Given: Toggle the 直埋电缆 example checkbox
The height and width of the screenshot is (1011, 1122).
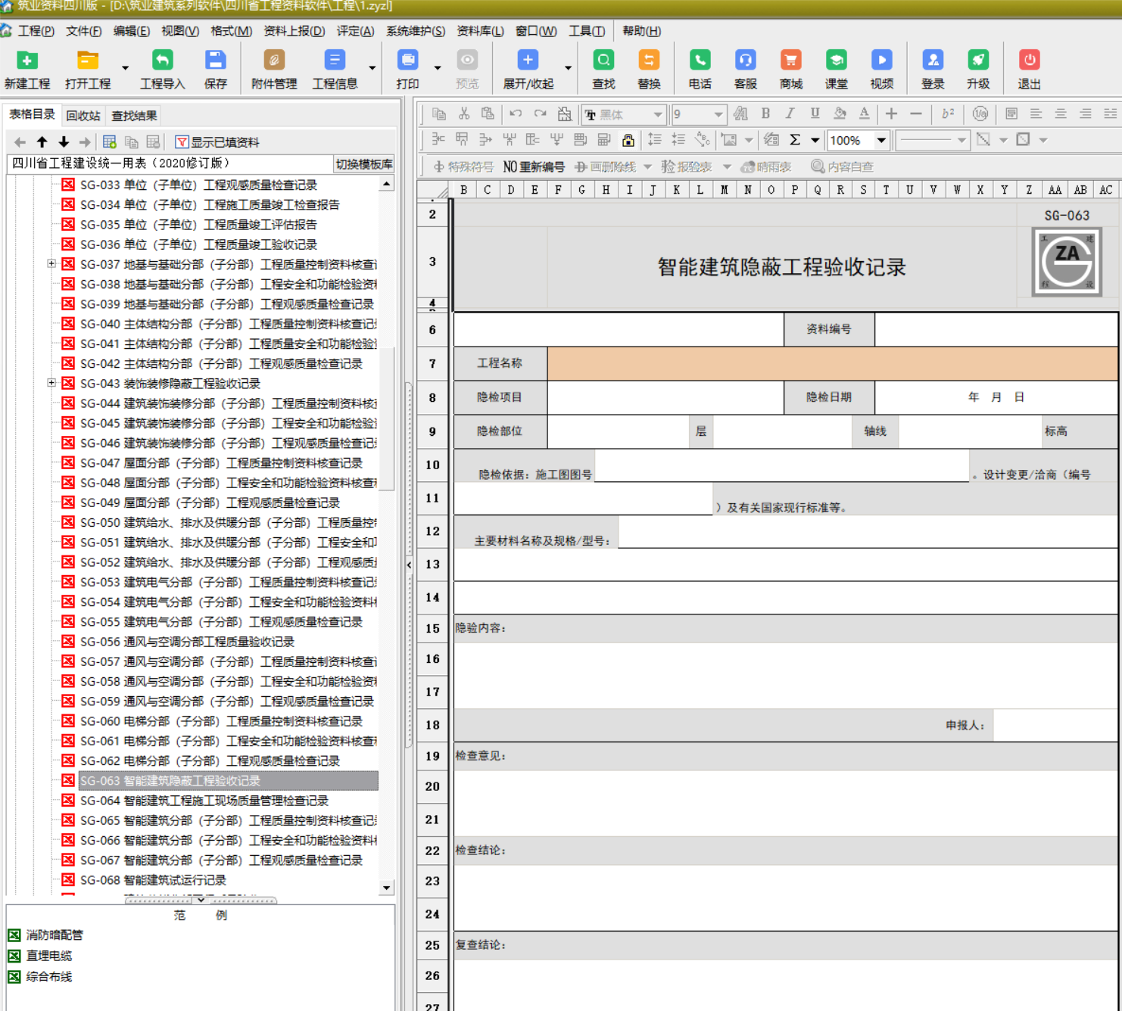Looking at the screenshot, I should [14, 956].
